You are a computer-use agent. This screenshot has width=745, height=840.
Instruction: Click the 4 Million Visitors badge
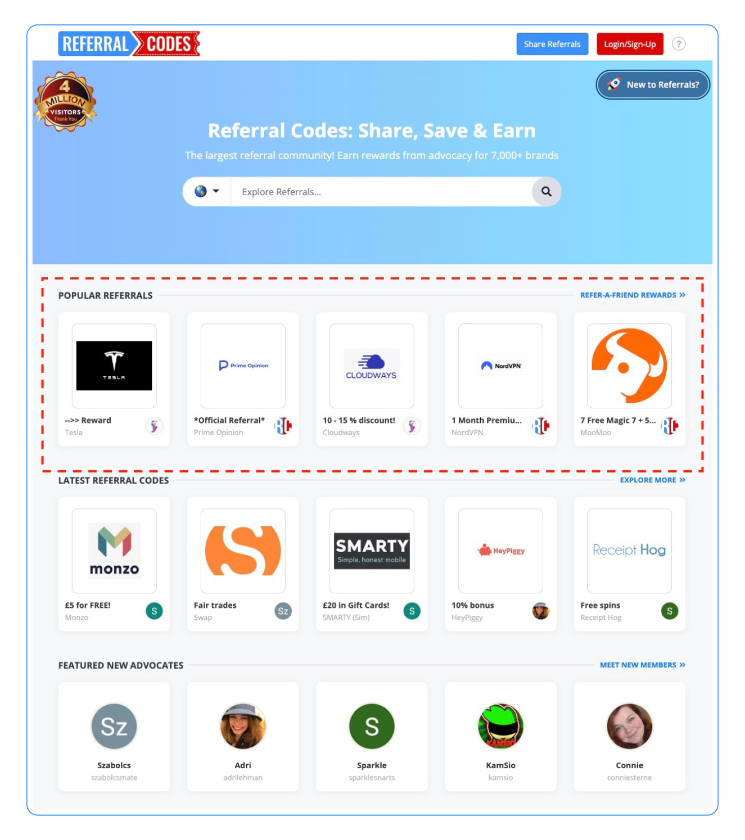[65, 102]
